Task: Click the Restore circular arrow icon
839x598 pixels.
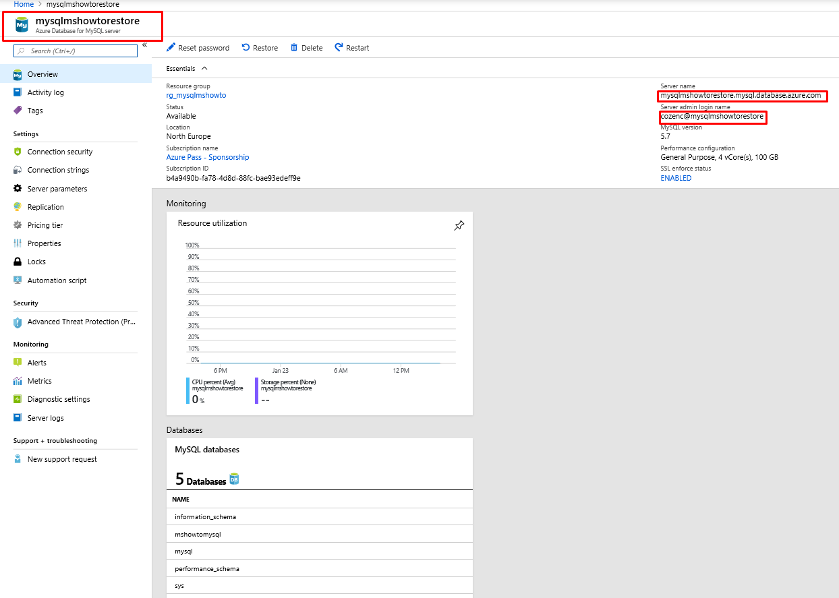Action: (x=246, y=47)
